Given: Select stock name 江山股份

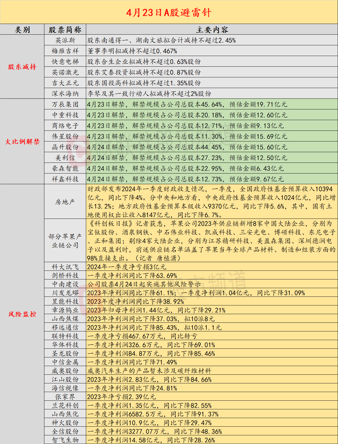Looking at the screenshot, I should click(65, 379).
